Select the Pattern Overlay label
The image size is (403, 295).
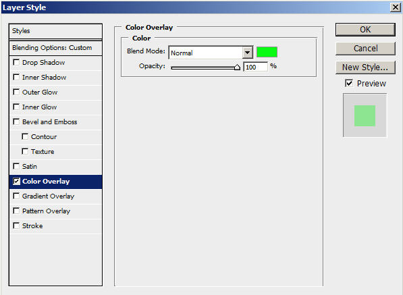[47, 211]
